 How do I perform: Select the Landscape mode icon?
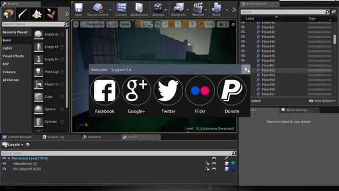(37, 14)
